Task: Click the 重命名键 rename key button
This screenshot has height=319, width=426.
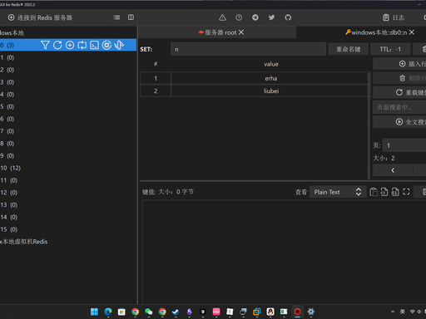Action: pos(349,49)
